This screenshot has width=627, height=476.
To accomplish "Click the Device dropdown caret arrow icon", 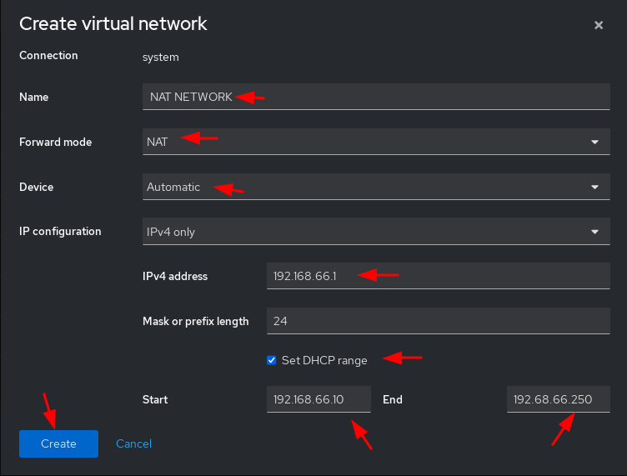I will point(595,187).
